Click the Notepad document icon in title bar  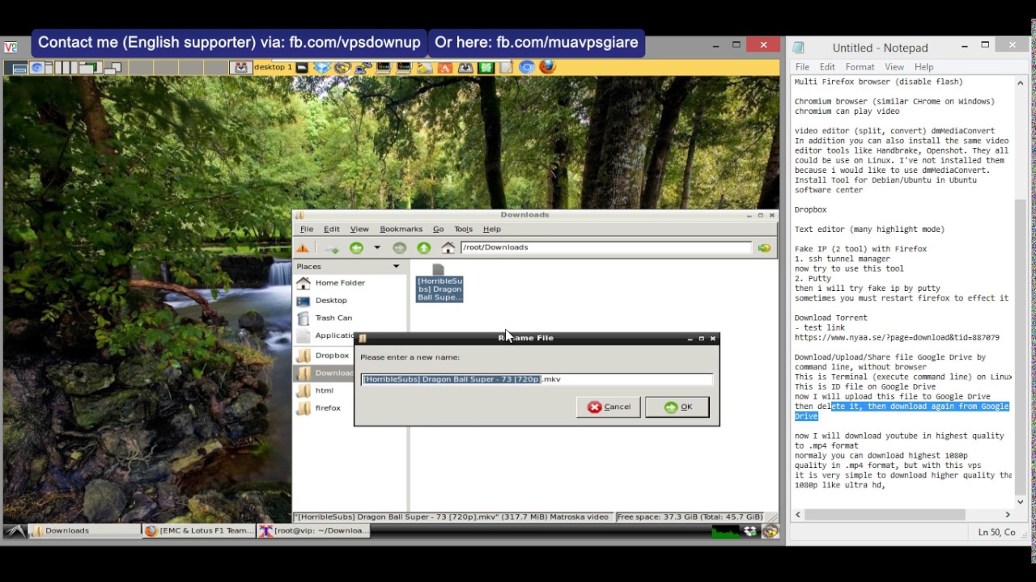799,48
